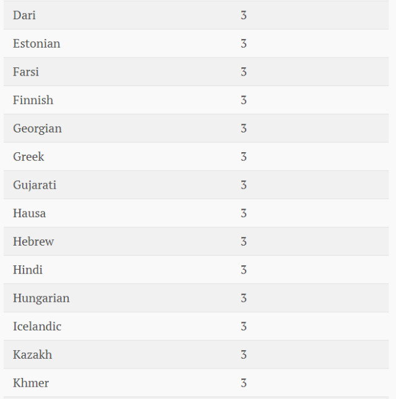Click the value 3 next to Khmer

tap(244, 383)
